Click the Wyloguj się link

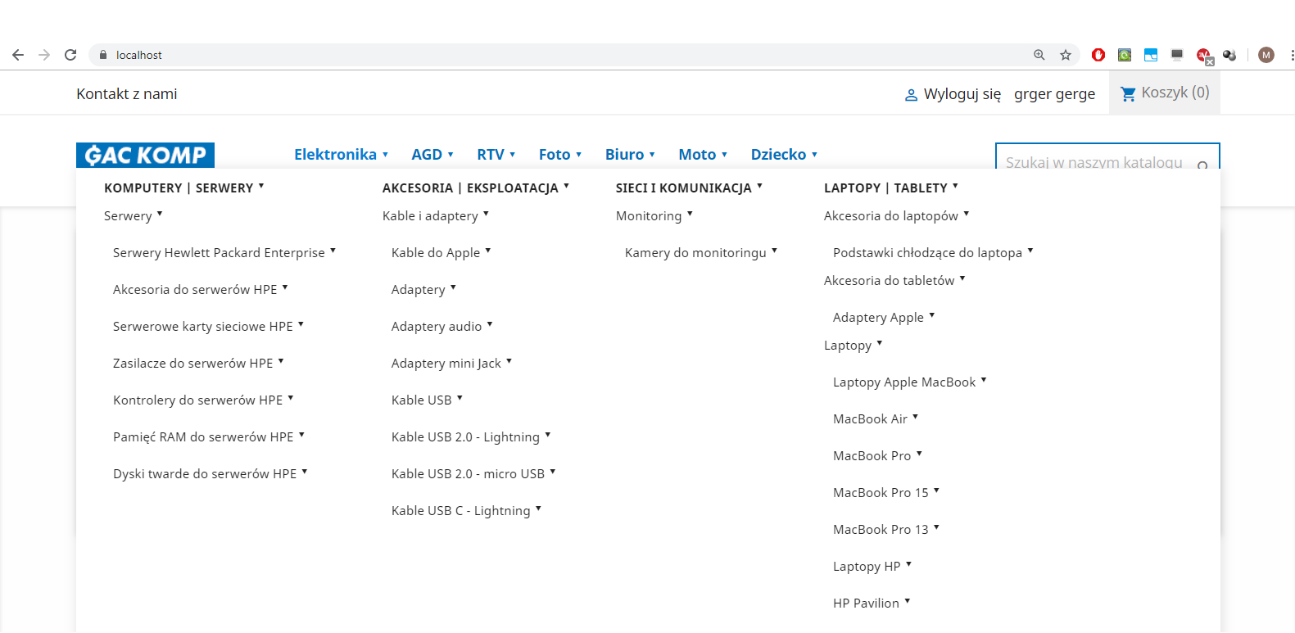(962, 94)
